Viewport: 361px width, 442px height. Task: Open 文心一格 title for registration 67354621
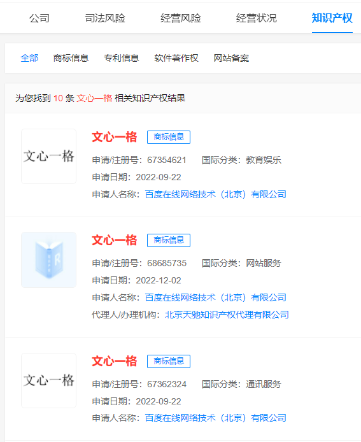115,138
